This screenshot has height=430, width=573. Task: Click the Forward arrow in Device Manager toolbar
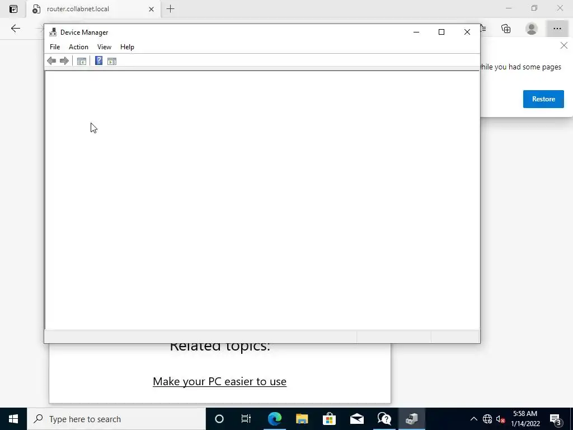pyautogui.click(x=64, y=60)
